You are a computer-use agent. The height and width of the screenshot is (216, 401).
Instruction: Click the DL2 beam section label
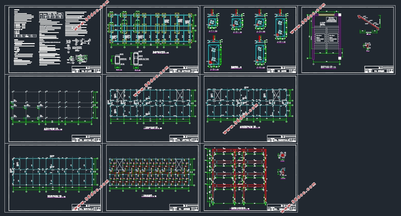coord(119,70)
